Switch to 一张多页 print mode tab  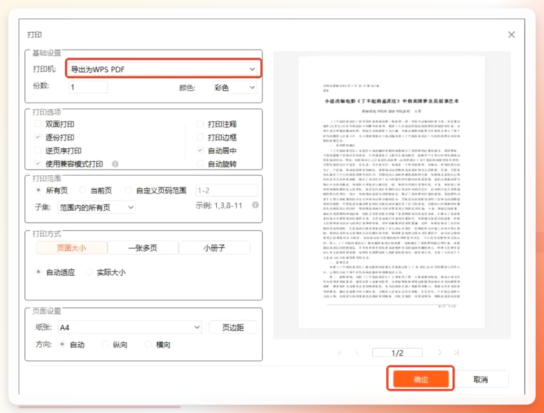coord(143,248)
